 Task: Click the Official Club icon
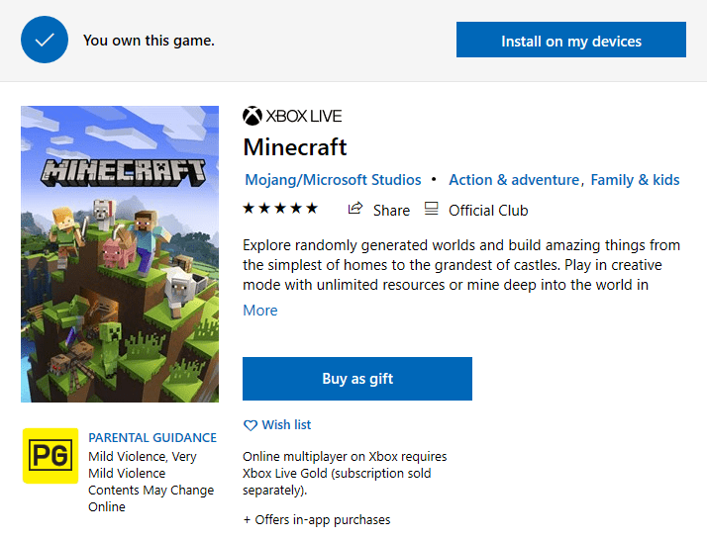point(431,209)
